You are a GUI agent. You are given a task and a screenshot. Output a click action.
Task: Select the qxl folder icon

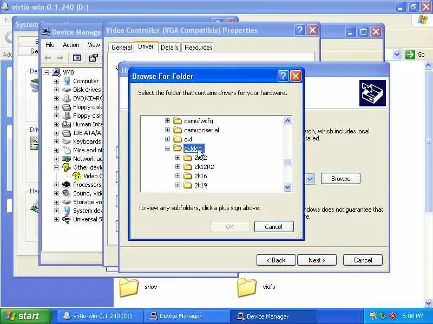pyautogui.click(x=178, y=139)
